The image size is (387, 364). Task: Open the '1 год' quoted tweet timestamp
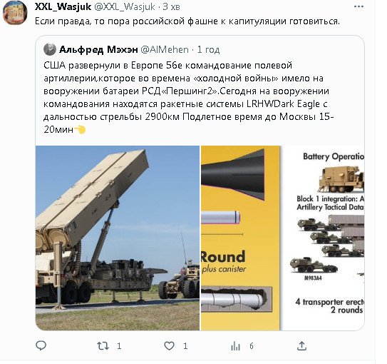click(208, 50)
